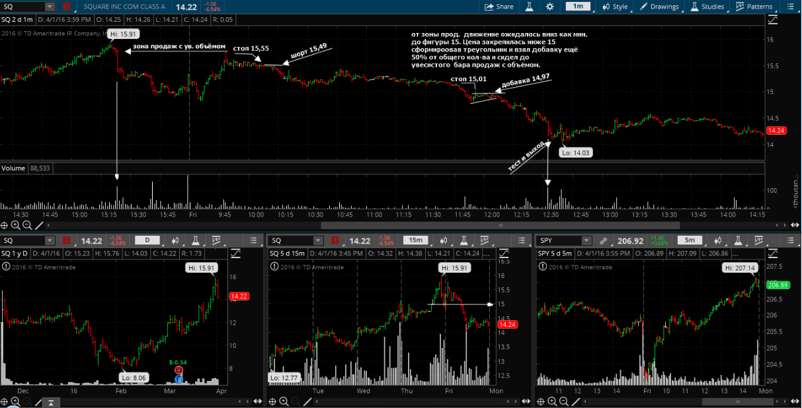The image size is (802, 408).
Task: Select line drawing tool under main chart
Action: coord(40,225)
